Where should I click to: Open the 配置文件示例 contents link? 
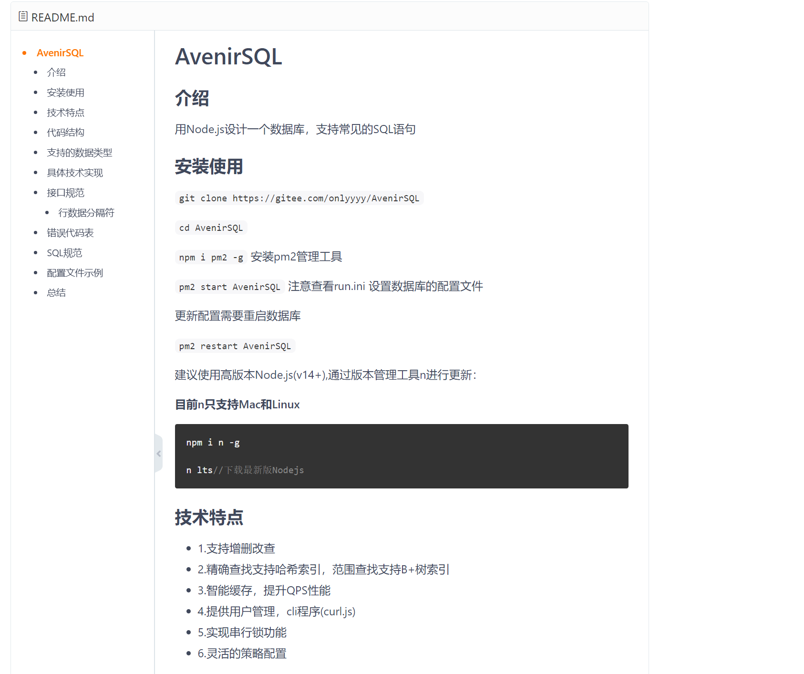[x=74, y=273]
